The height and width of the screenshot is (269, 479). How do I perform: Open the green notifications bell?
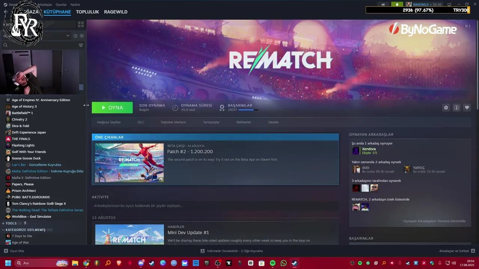(397, 4)
